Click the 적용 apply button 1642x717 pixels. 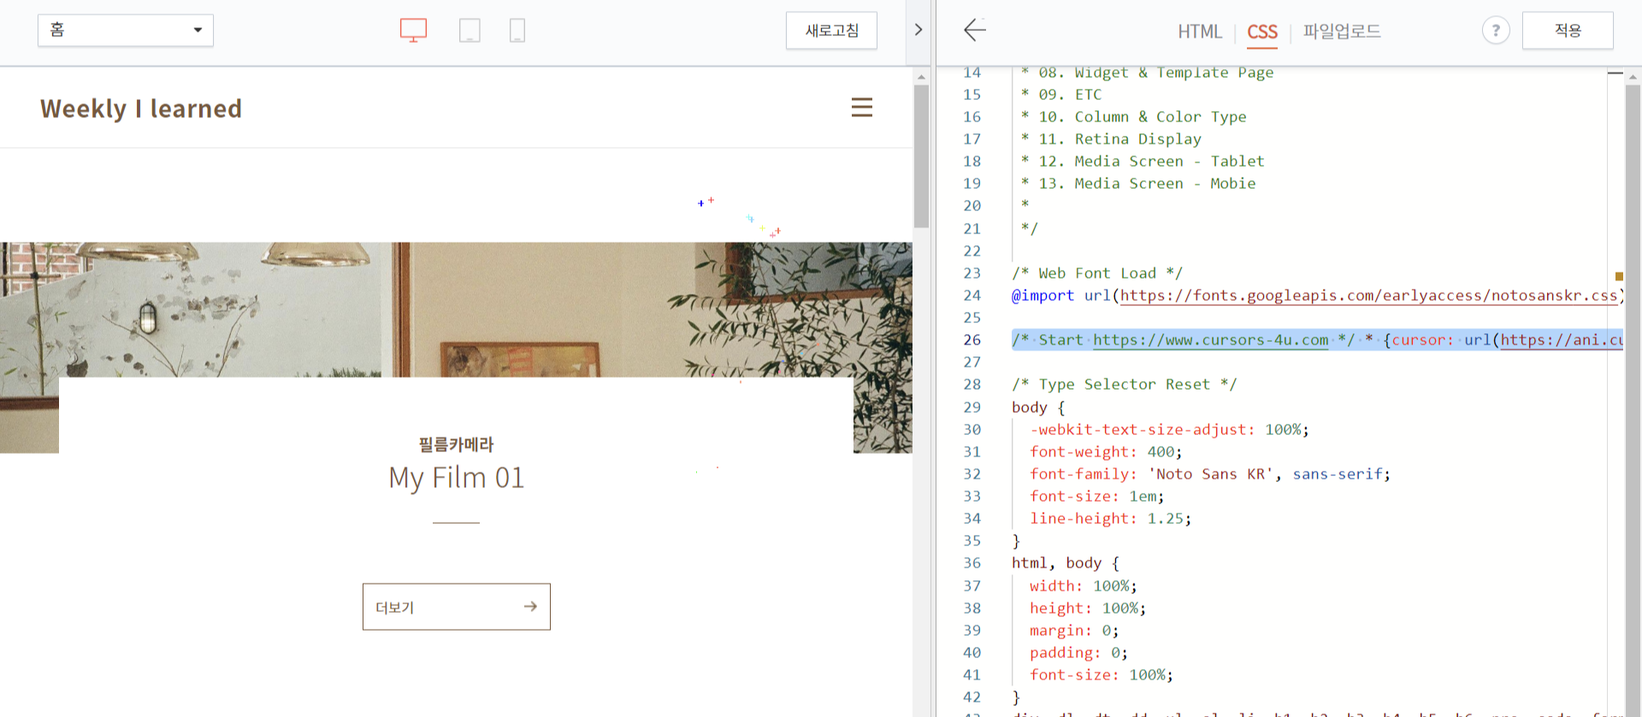(x=1568, y=31)
